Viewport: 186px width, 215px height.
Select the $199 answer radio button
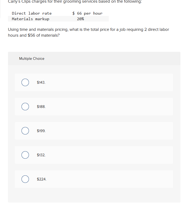pos(25,131)
